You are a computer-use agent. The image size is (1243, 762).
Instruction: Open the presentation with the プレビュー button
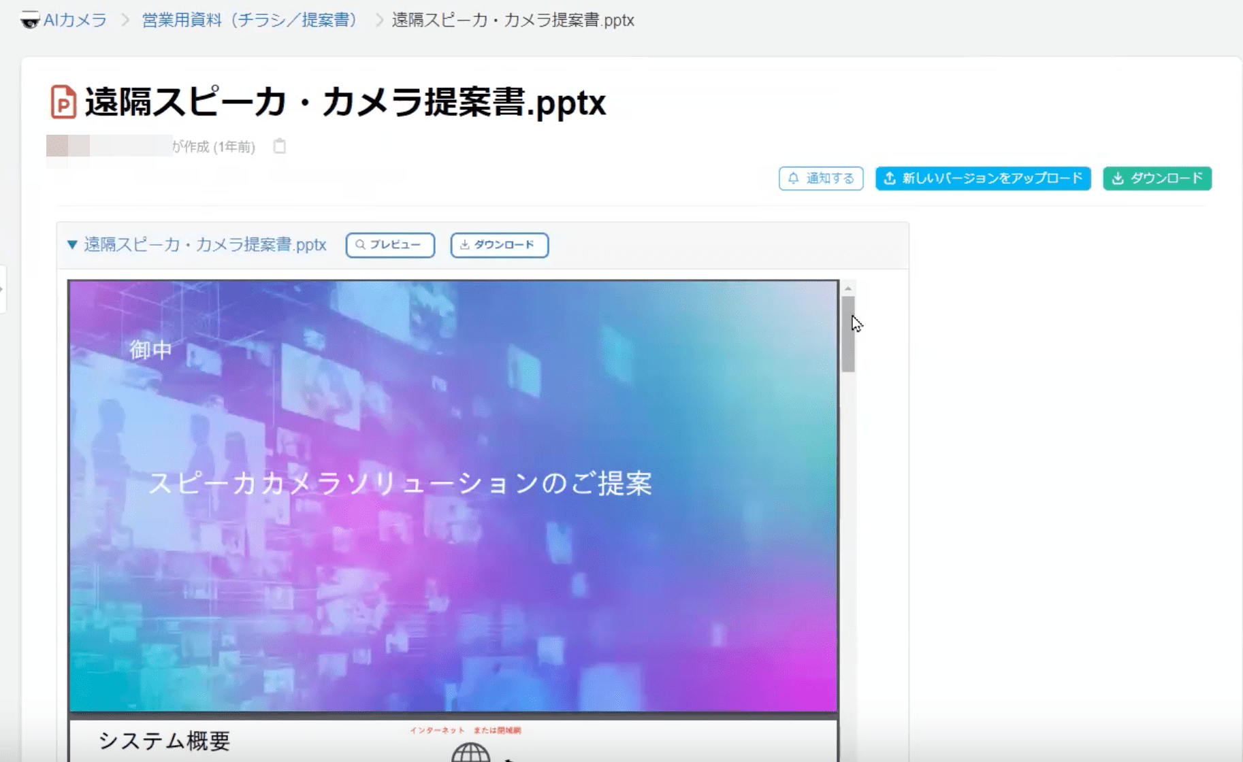pyautogui.click(x=390, y=245)
